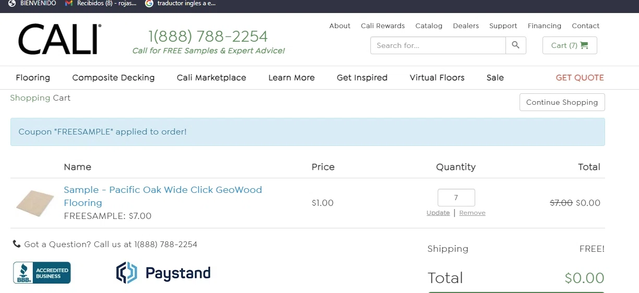Click the 1(888) 788-2254 header phone number

click(x=208, y=36)
